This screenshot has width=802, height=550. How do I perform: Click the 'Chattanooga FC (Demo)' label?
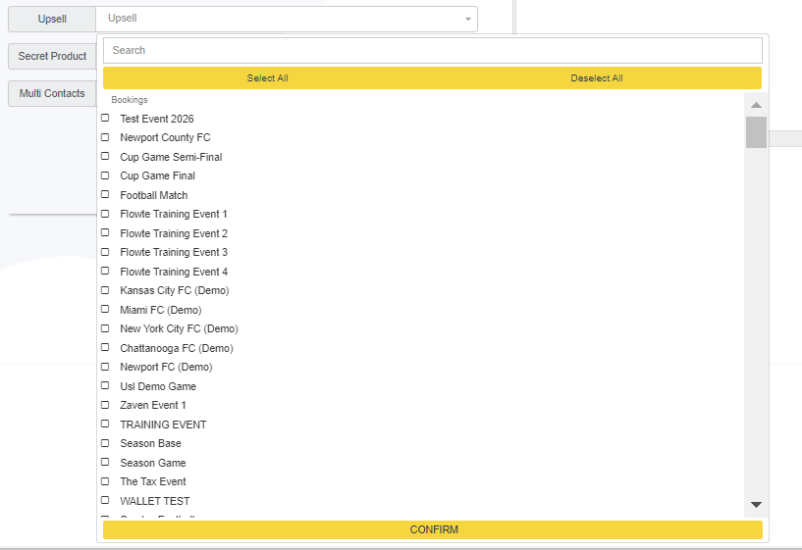(177, 348)
